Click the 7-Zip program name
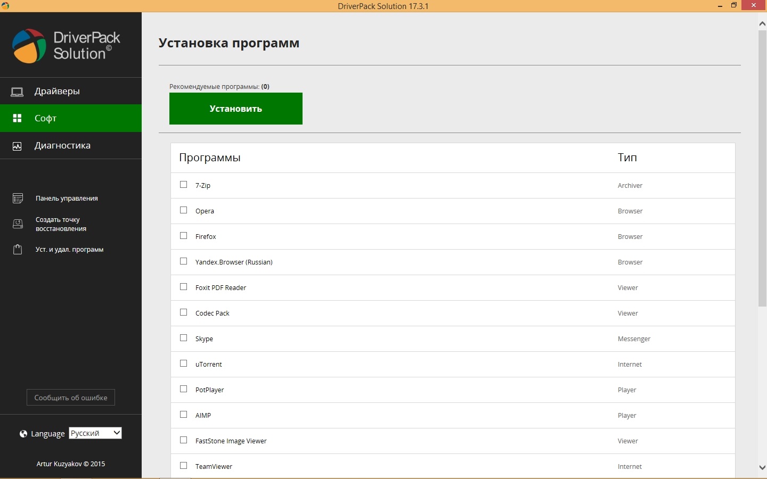The height and width of the screenshot is (479, 767). click(203, 186)
